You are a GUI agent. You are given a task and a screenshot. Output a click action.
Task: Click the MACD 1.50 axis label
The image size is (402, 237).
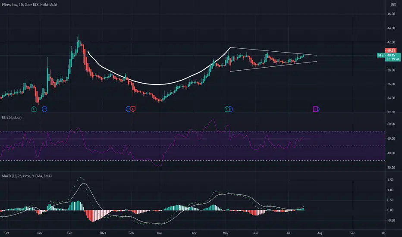(x=390, y=180)
